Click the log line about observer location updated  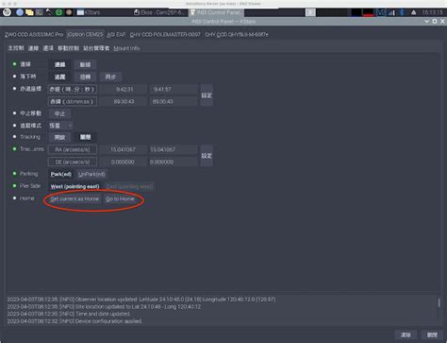[141, 300]
